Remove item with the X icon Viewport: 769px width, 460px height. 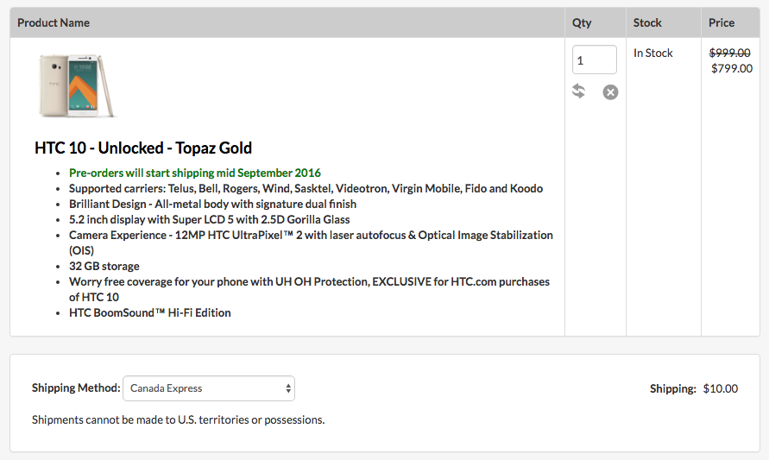610,92
